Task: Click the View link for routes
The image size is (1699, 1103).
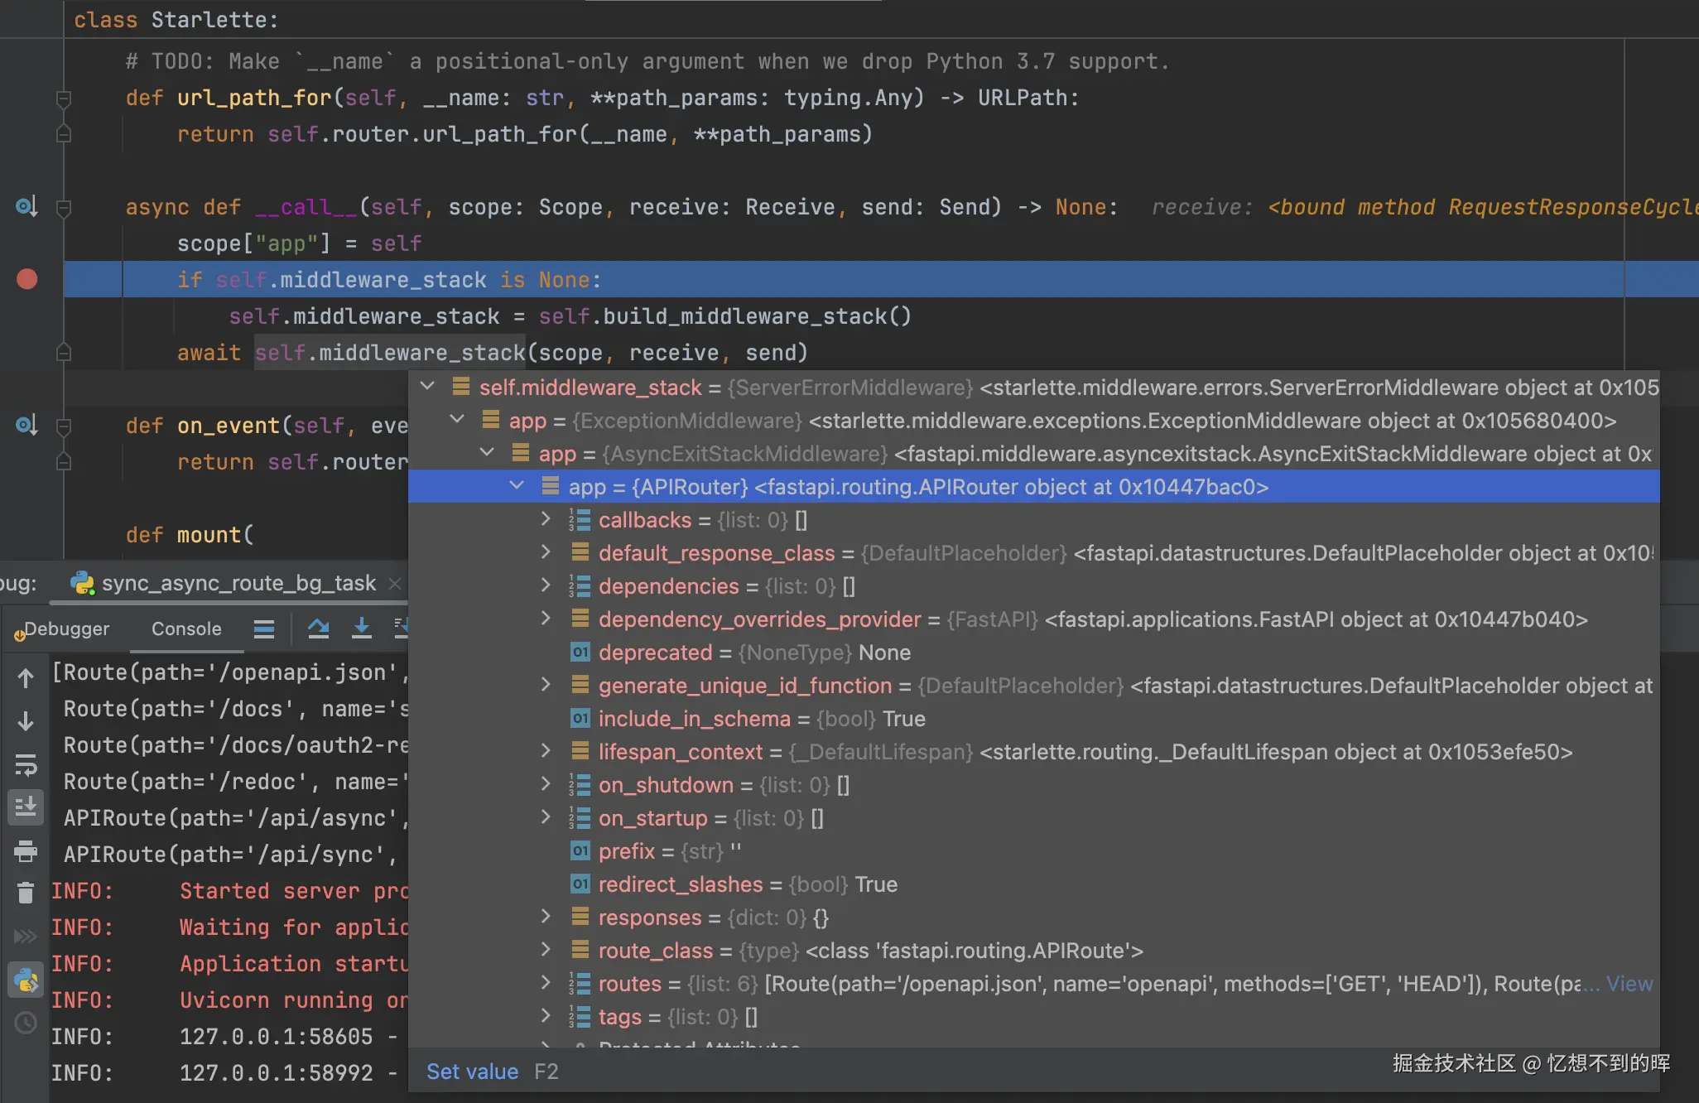Action: coord(1629,983)
